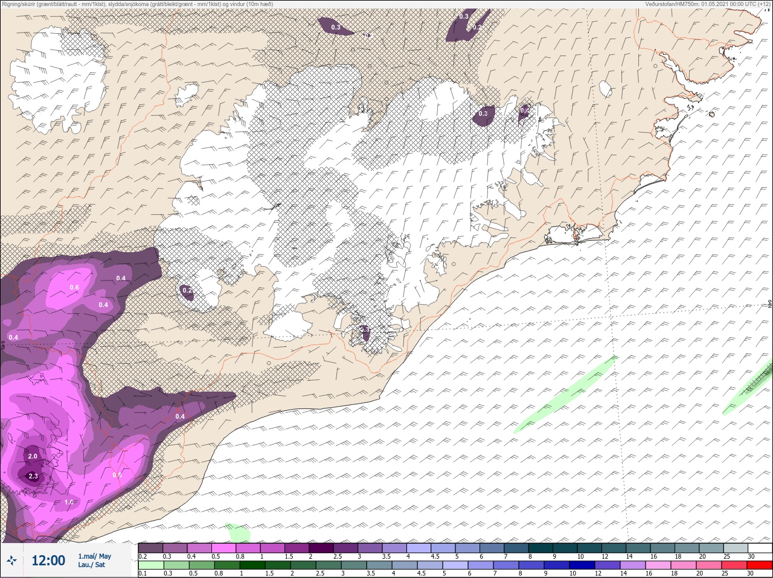
Task: Select the dark plum 0.2 swatch, top legend row
Action: tap(150, 548)
